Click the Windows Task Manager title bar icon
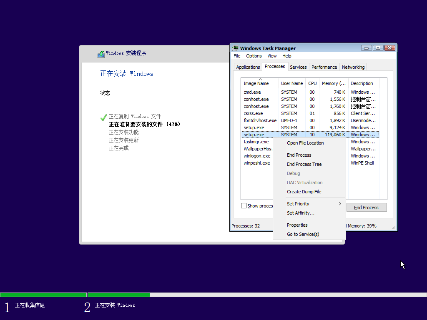The image size is (427, 320). 235,48
